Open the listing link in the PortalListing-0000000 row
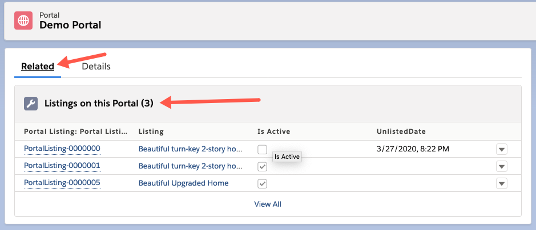This screenshot has height=230, width=536. coord(191,149)
